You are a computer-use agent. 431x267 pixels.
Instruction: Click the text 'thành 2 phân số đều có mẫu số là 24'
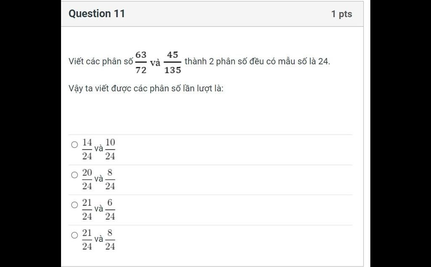coord(257,61)
